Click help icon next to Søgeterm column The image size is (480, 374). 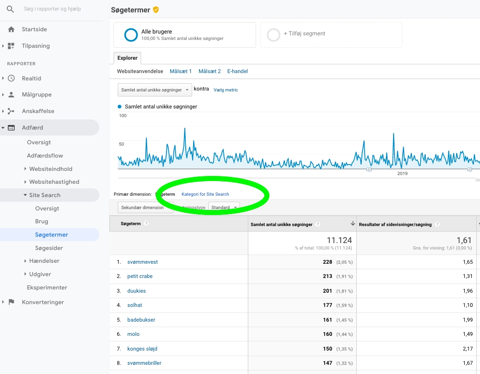pyautogui.click(x=146, y=224)
